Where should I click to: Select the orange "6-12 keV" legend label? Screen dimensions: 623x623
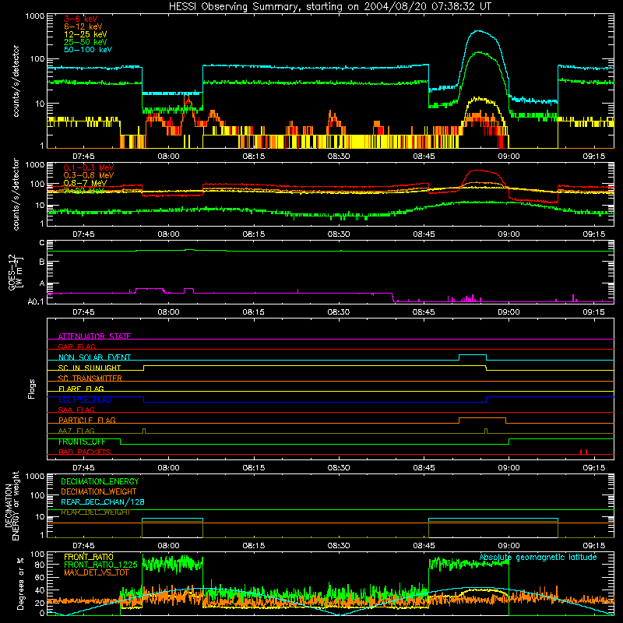click(x=83, y=26)
